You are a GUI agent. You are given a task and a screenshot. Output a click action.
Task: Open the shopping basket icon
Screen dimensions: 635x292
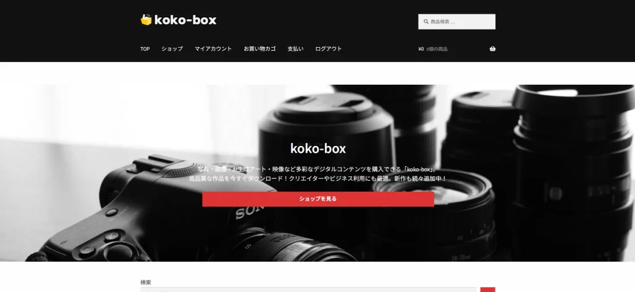[x=492, y=49]
